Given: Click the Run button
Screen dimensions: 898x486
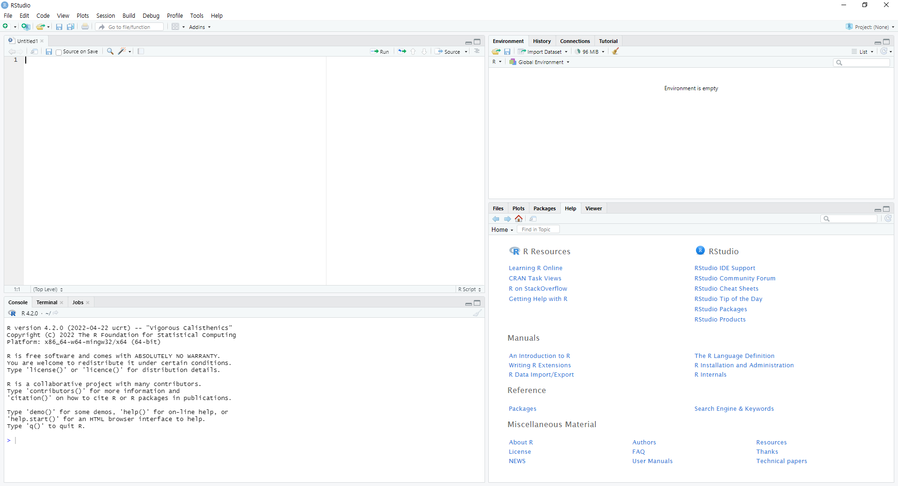Looking at the screenshot, I should click(380, 52).
